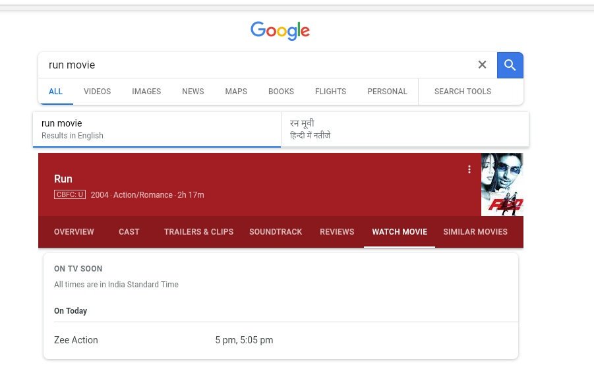Click '2004 · Action/Romance · 2h 17m' text
This screenshot has width=594, height=371.
pos(148,195)
